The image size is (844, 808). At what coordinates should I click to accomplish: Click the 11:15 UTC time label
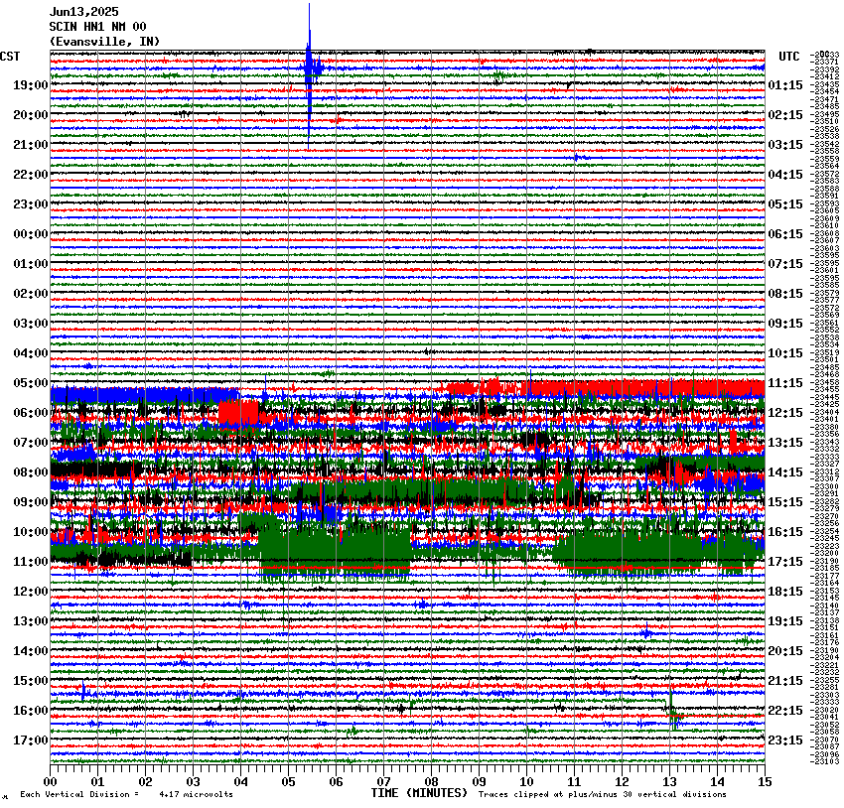pos(785,383)
